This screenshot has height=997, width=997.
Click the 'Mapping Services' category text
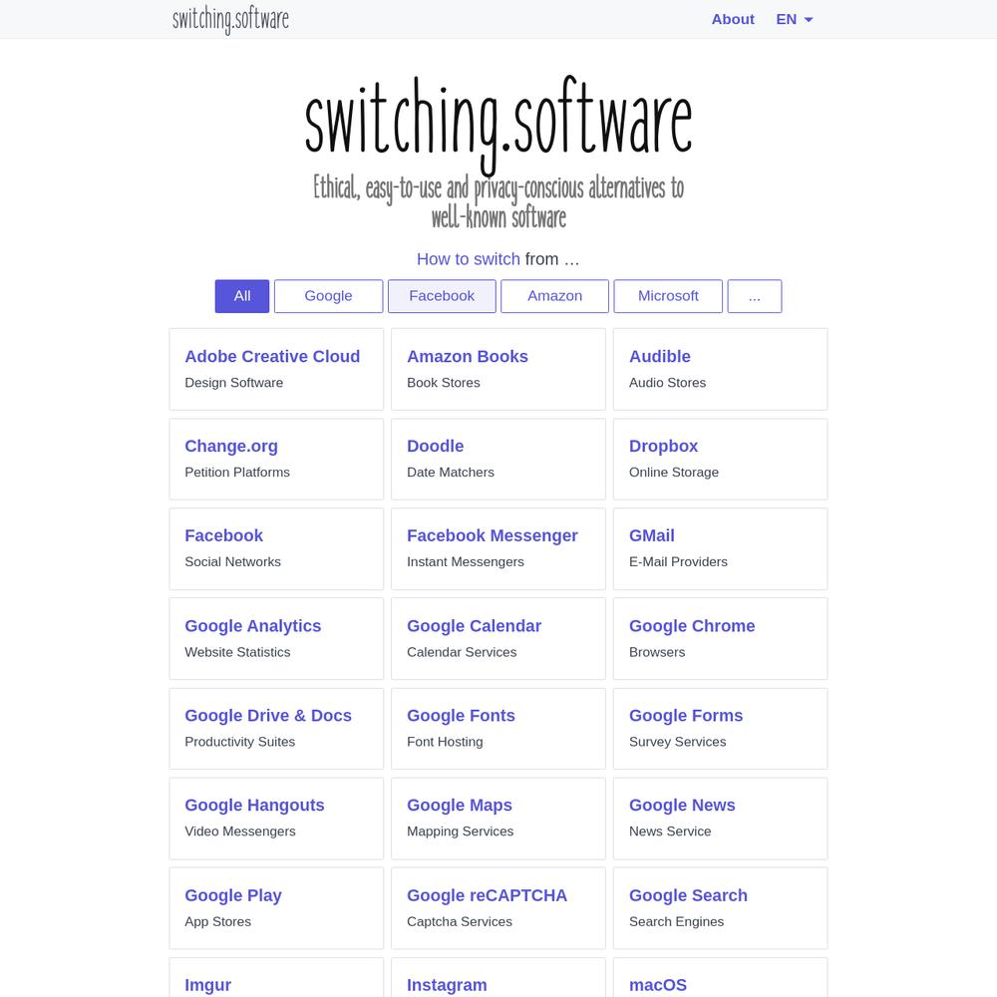click(460, 831)
